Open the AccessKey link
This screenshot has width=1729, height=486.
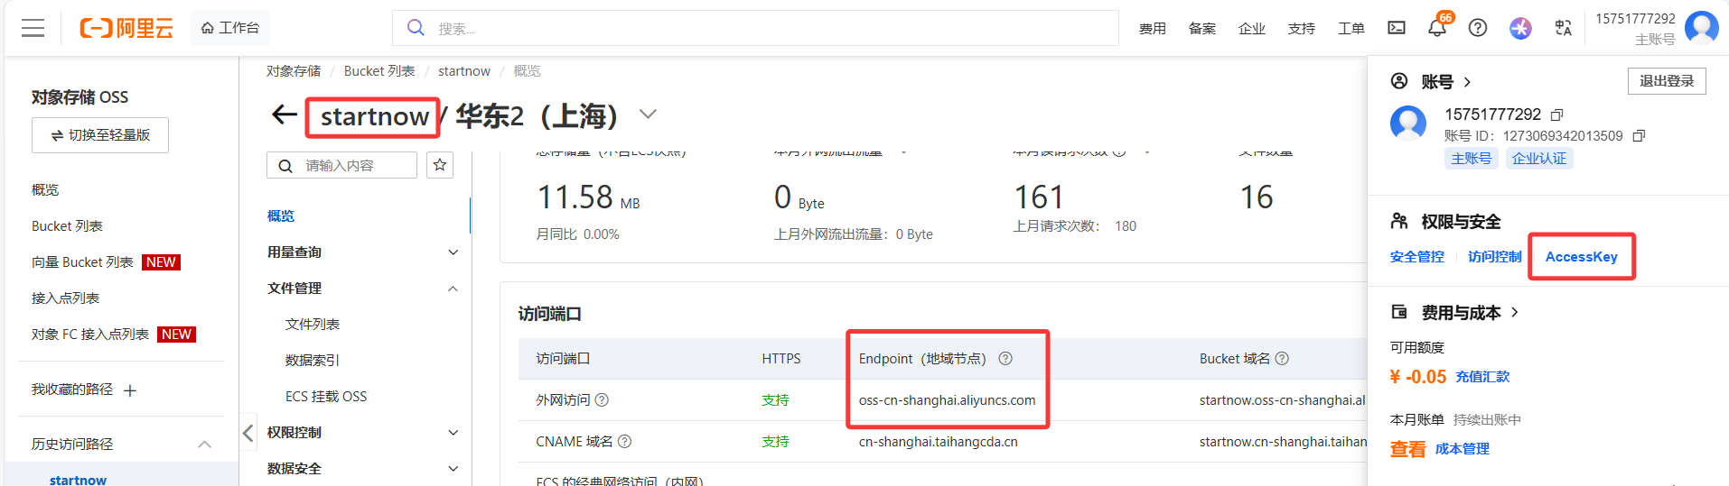tap(1581, 257)
